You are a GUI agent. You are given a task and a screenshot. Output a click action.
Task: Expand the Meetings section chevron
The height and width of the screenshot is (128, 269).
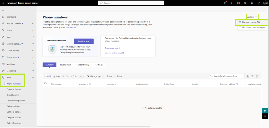click(33, 64)
